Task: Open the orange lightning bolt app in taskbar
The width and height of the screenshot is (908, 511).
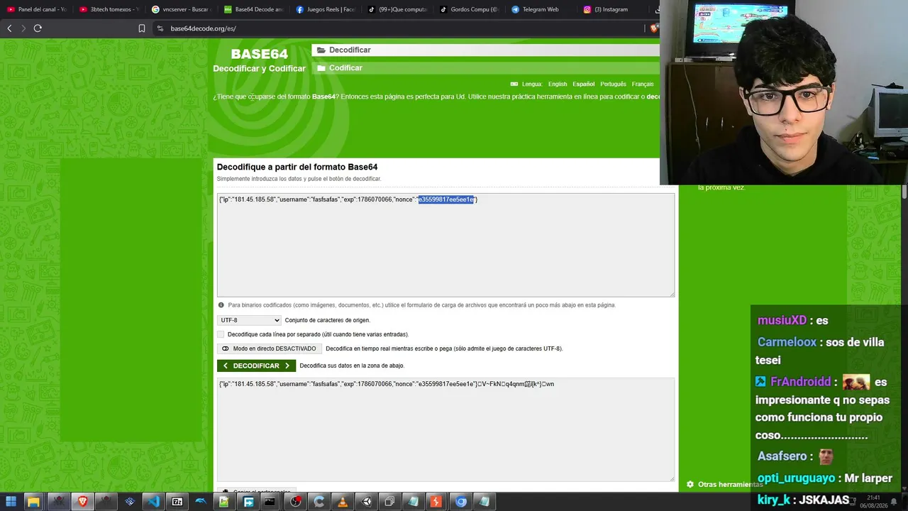Action: pyautogui.click(x=436, y=502)
